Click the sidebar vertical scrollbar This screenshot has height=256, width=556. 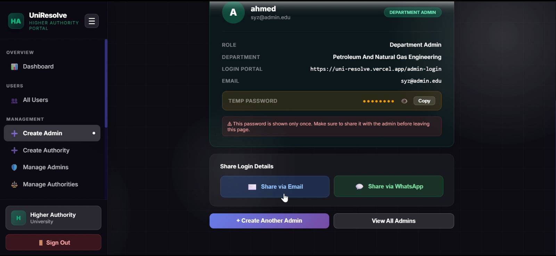coord(106,84)
